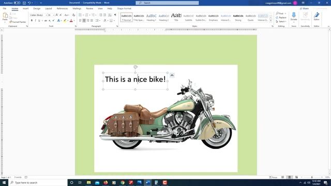Collapse the ribbon chevron

click(329, 26)
